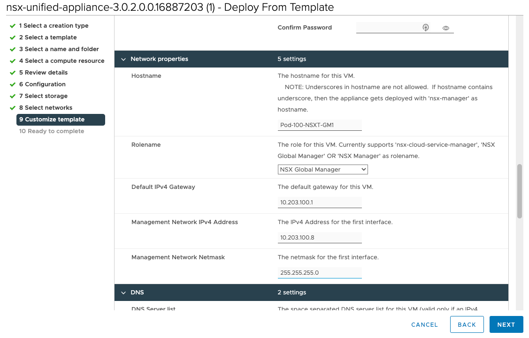Click the Hostname input field
529x338 pixels.
pos(320,125)
